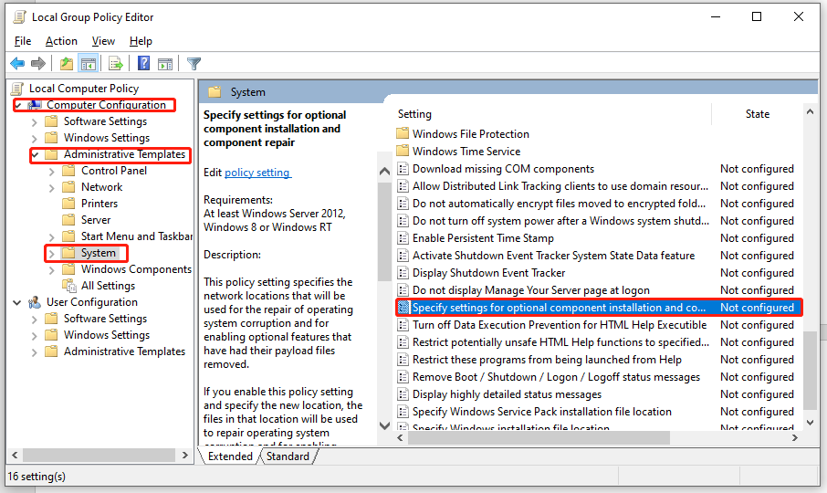Open the Help menu
This screenshot has width=827, height=493.
pyautogui.click(x=141, y=40)
